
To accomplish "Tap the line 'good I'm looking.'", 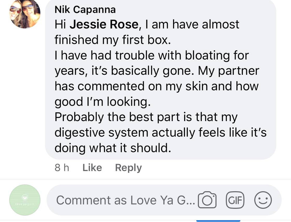I will click(102, 102).
